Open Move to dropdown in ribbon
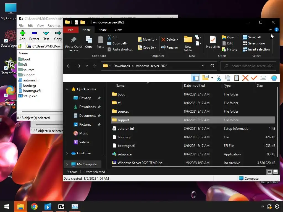This screenshot has width=283, height=212. point(148,39)
